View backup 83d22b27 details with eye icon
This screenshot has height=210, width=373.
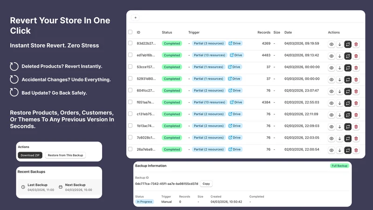pyautogui.click(x=332, y=44)
